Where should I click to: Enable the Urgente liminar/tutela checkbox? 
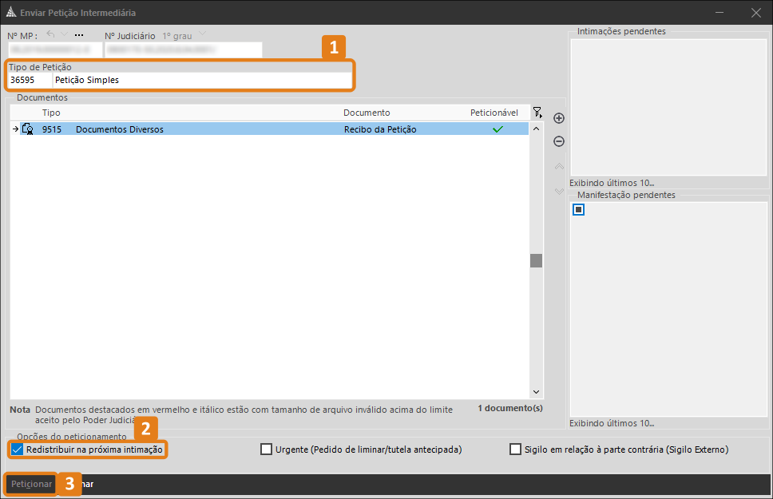(x=266, y=449)
